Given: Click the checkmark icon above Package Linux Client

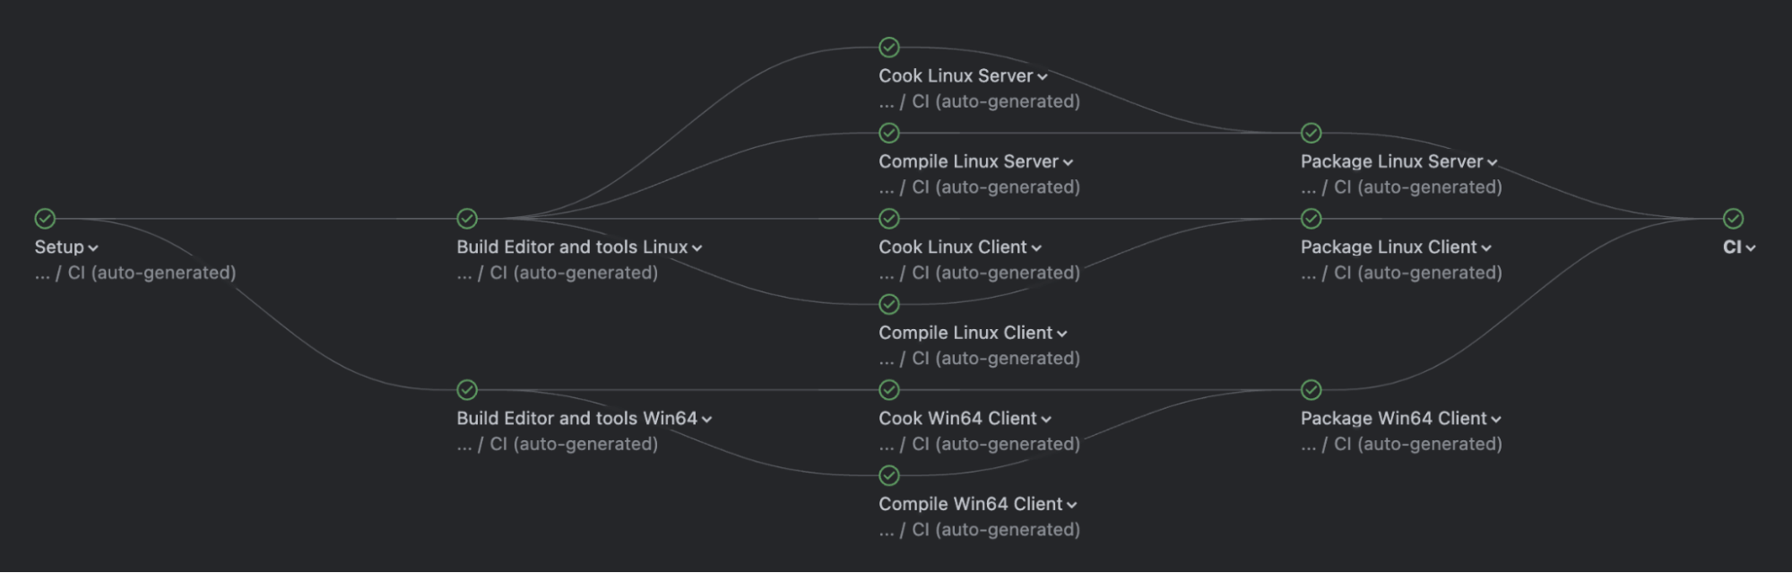Looking at the screenshot, I should 1312,219.
